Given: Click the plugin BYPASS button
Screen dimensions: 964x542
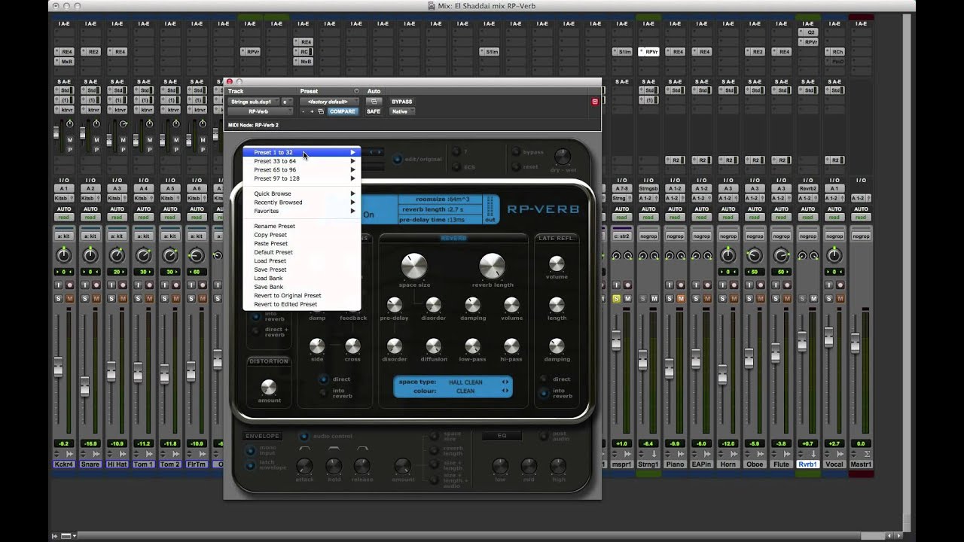Looking at the screenshot, I should (x=401, y=102).
